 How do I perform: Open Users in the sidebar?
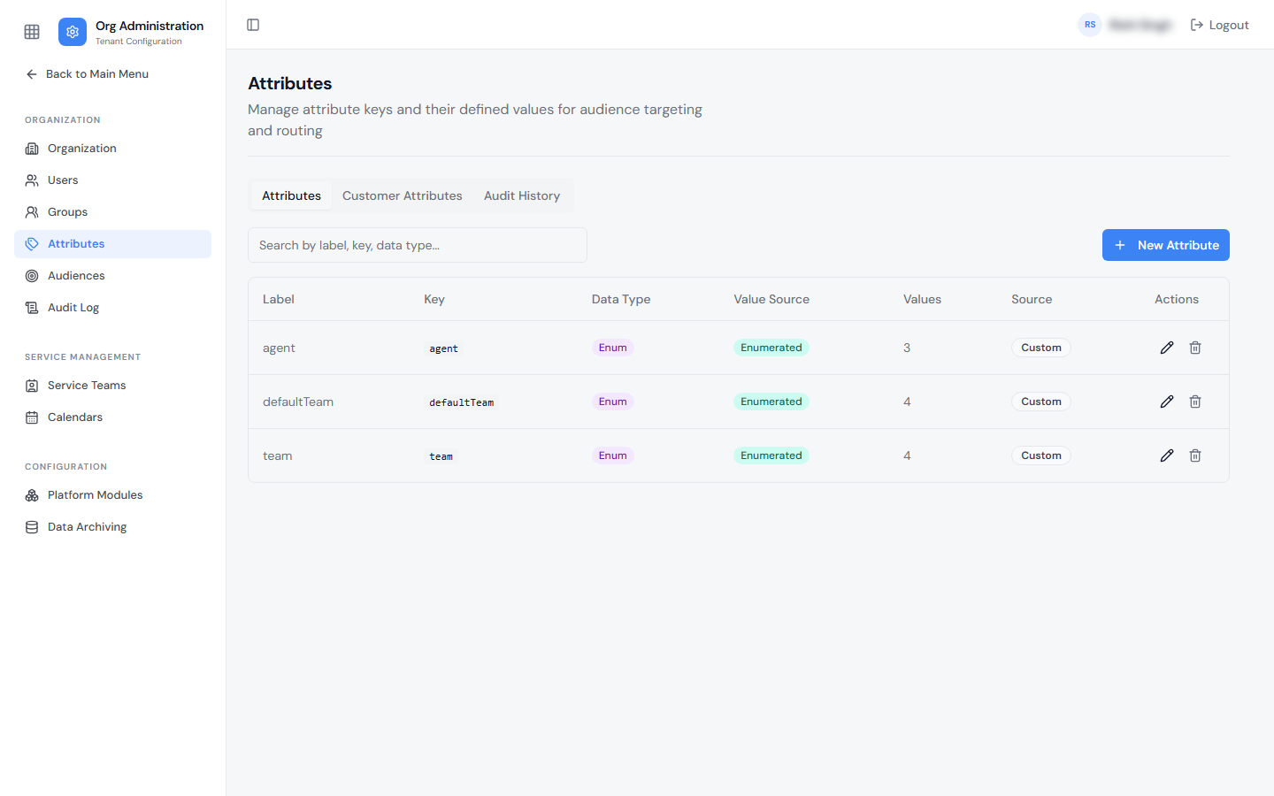click(x=112, y=180)
